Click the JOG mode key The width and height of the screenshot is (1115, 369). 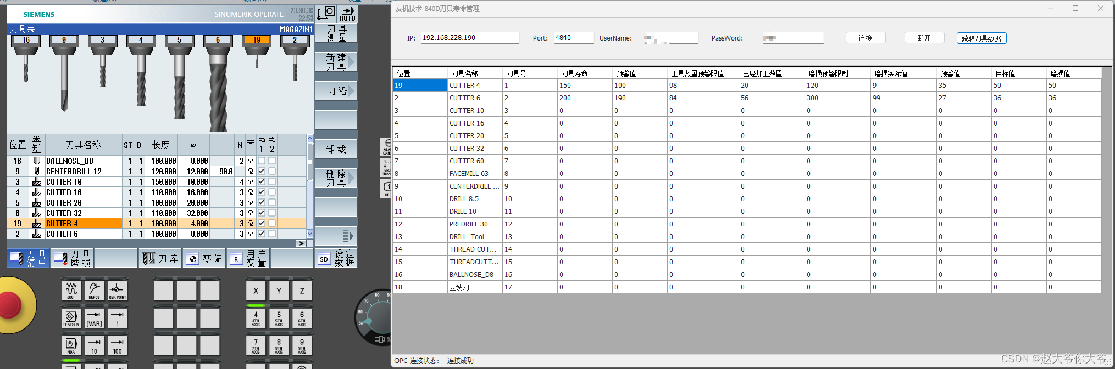click(x=71, y=291)
